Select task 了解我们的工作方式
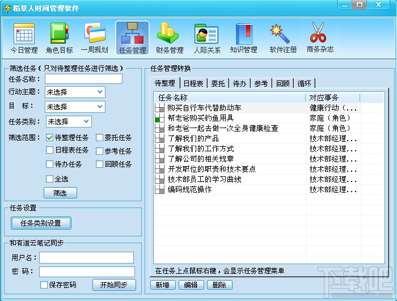Image resolution: width=397 pixels, height=301 pixels. click(x=201, y=149)
